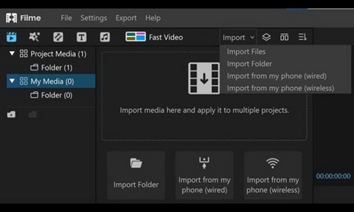The width and height of the screenshot is (354, 212).
Task: Open the Text tab icon
Action: click(81, 37)
